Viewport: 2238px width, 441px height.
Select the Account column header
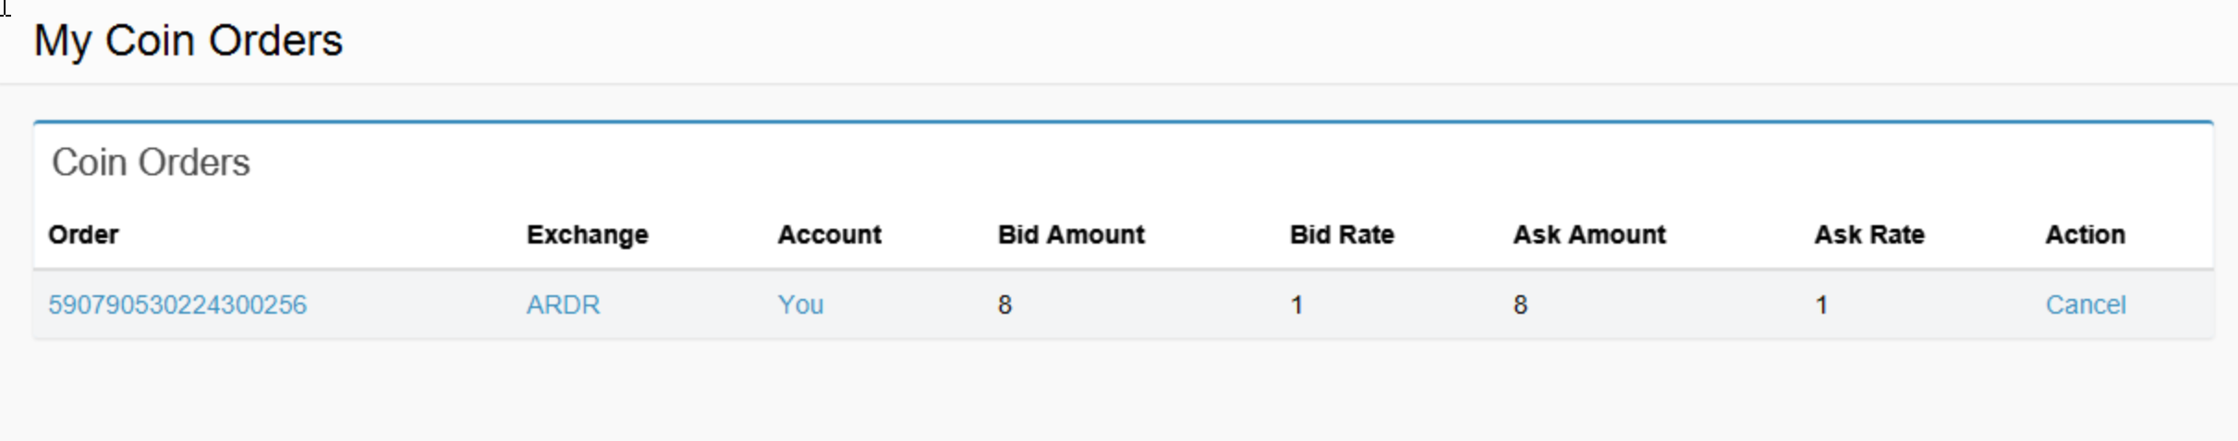829,235
